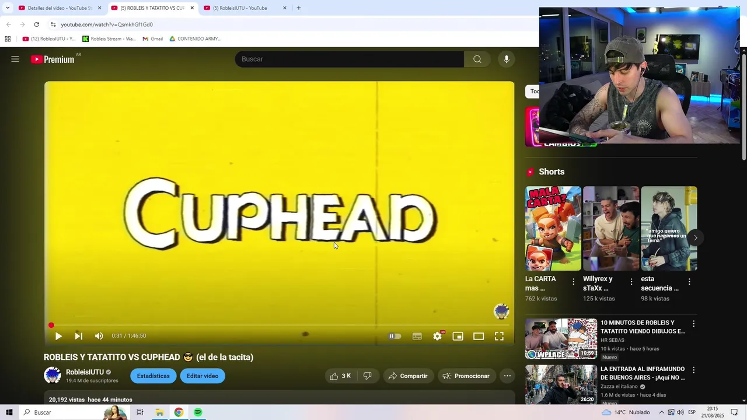The height and width of the screenshot is (420, 747).
Task: Open Windows Task View
Action: pos(140,412)
